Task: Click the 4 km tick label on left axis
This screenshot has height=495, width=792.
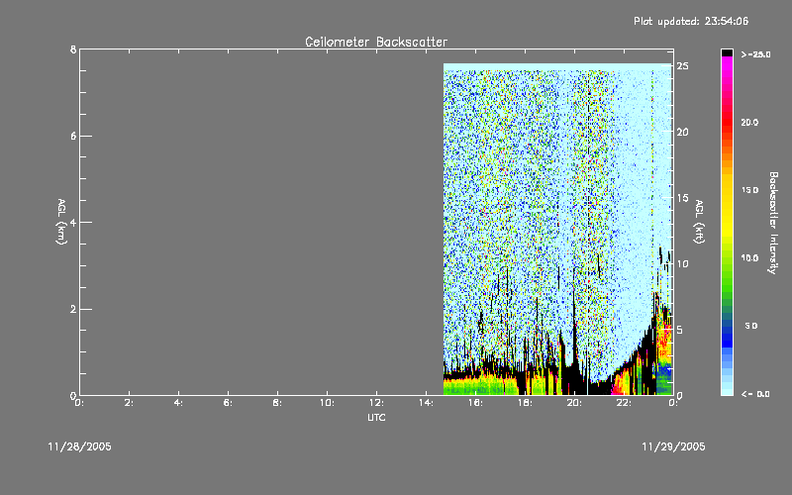Action: click(x=73, y=222)
